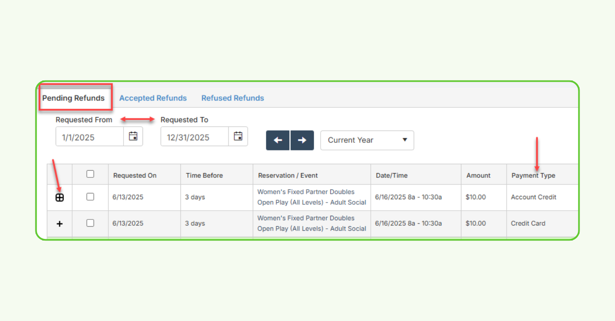Check the Account Credit refund row checkbox

tap(90, 197)
